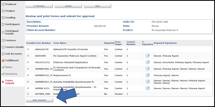Open the Participants step

[x=12, y=24]
